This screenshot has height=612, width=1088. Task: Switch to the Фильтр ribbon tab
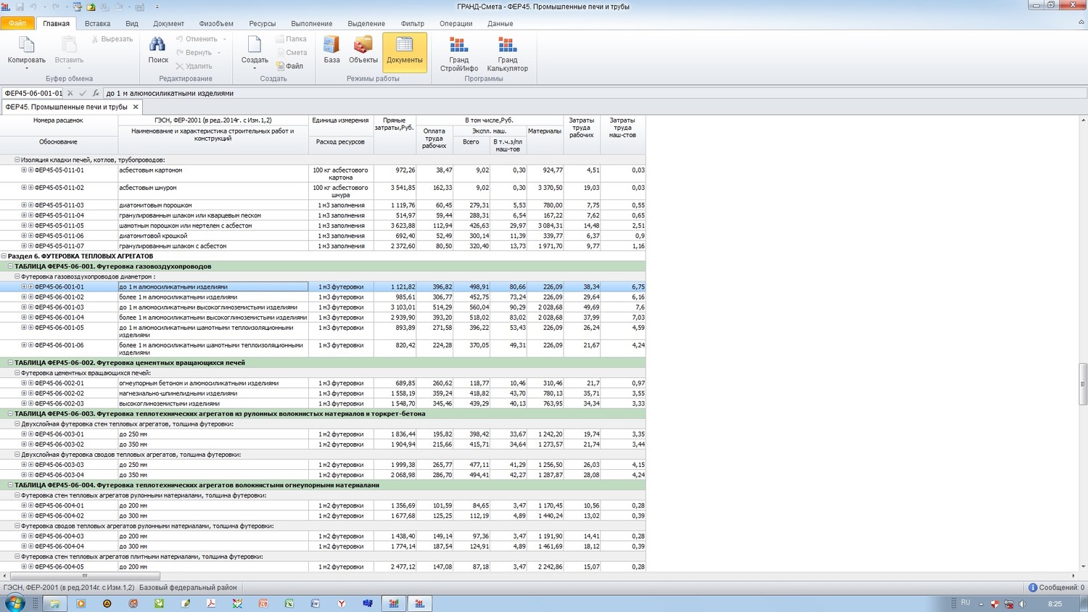point(412,24)
